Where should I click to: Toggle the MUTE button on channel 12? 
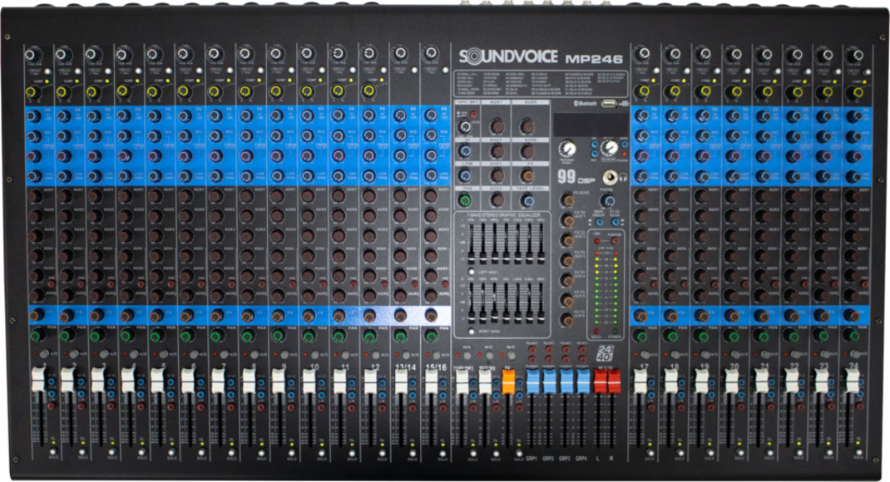coord(377,354)
